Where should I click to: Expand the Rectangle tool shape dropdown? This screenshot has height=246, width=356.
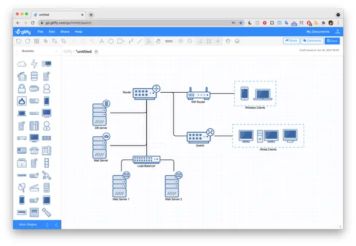click(x=124, y=42)
